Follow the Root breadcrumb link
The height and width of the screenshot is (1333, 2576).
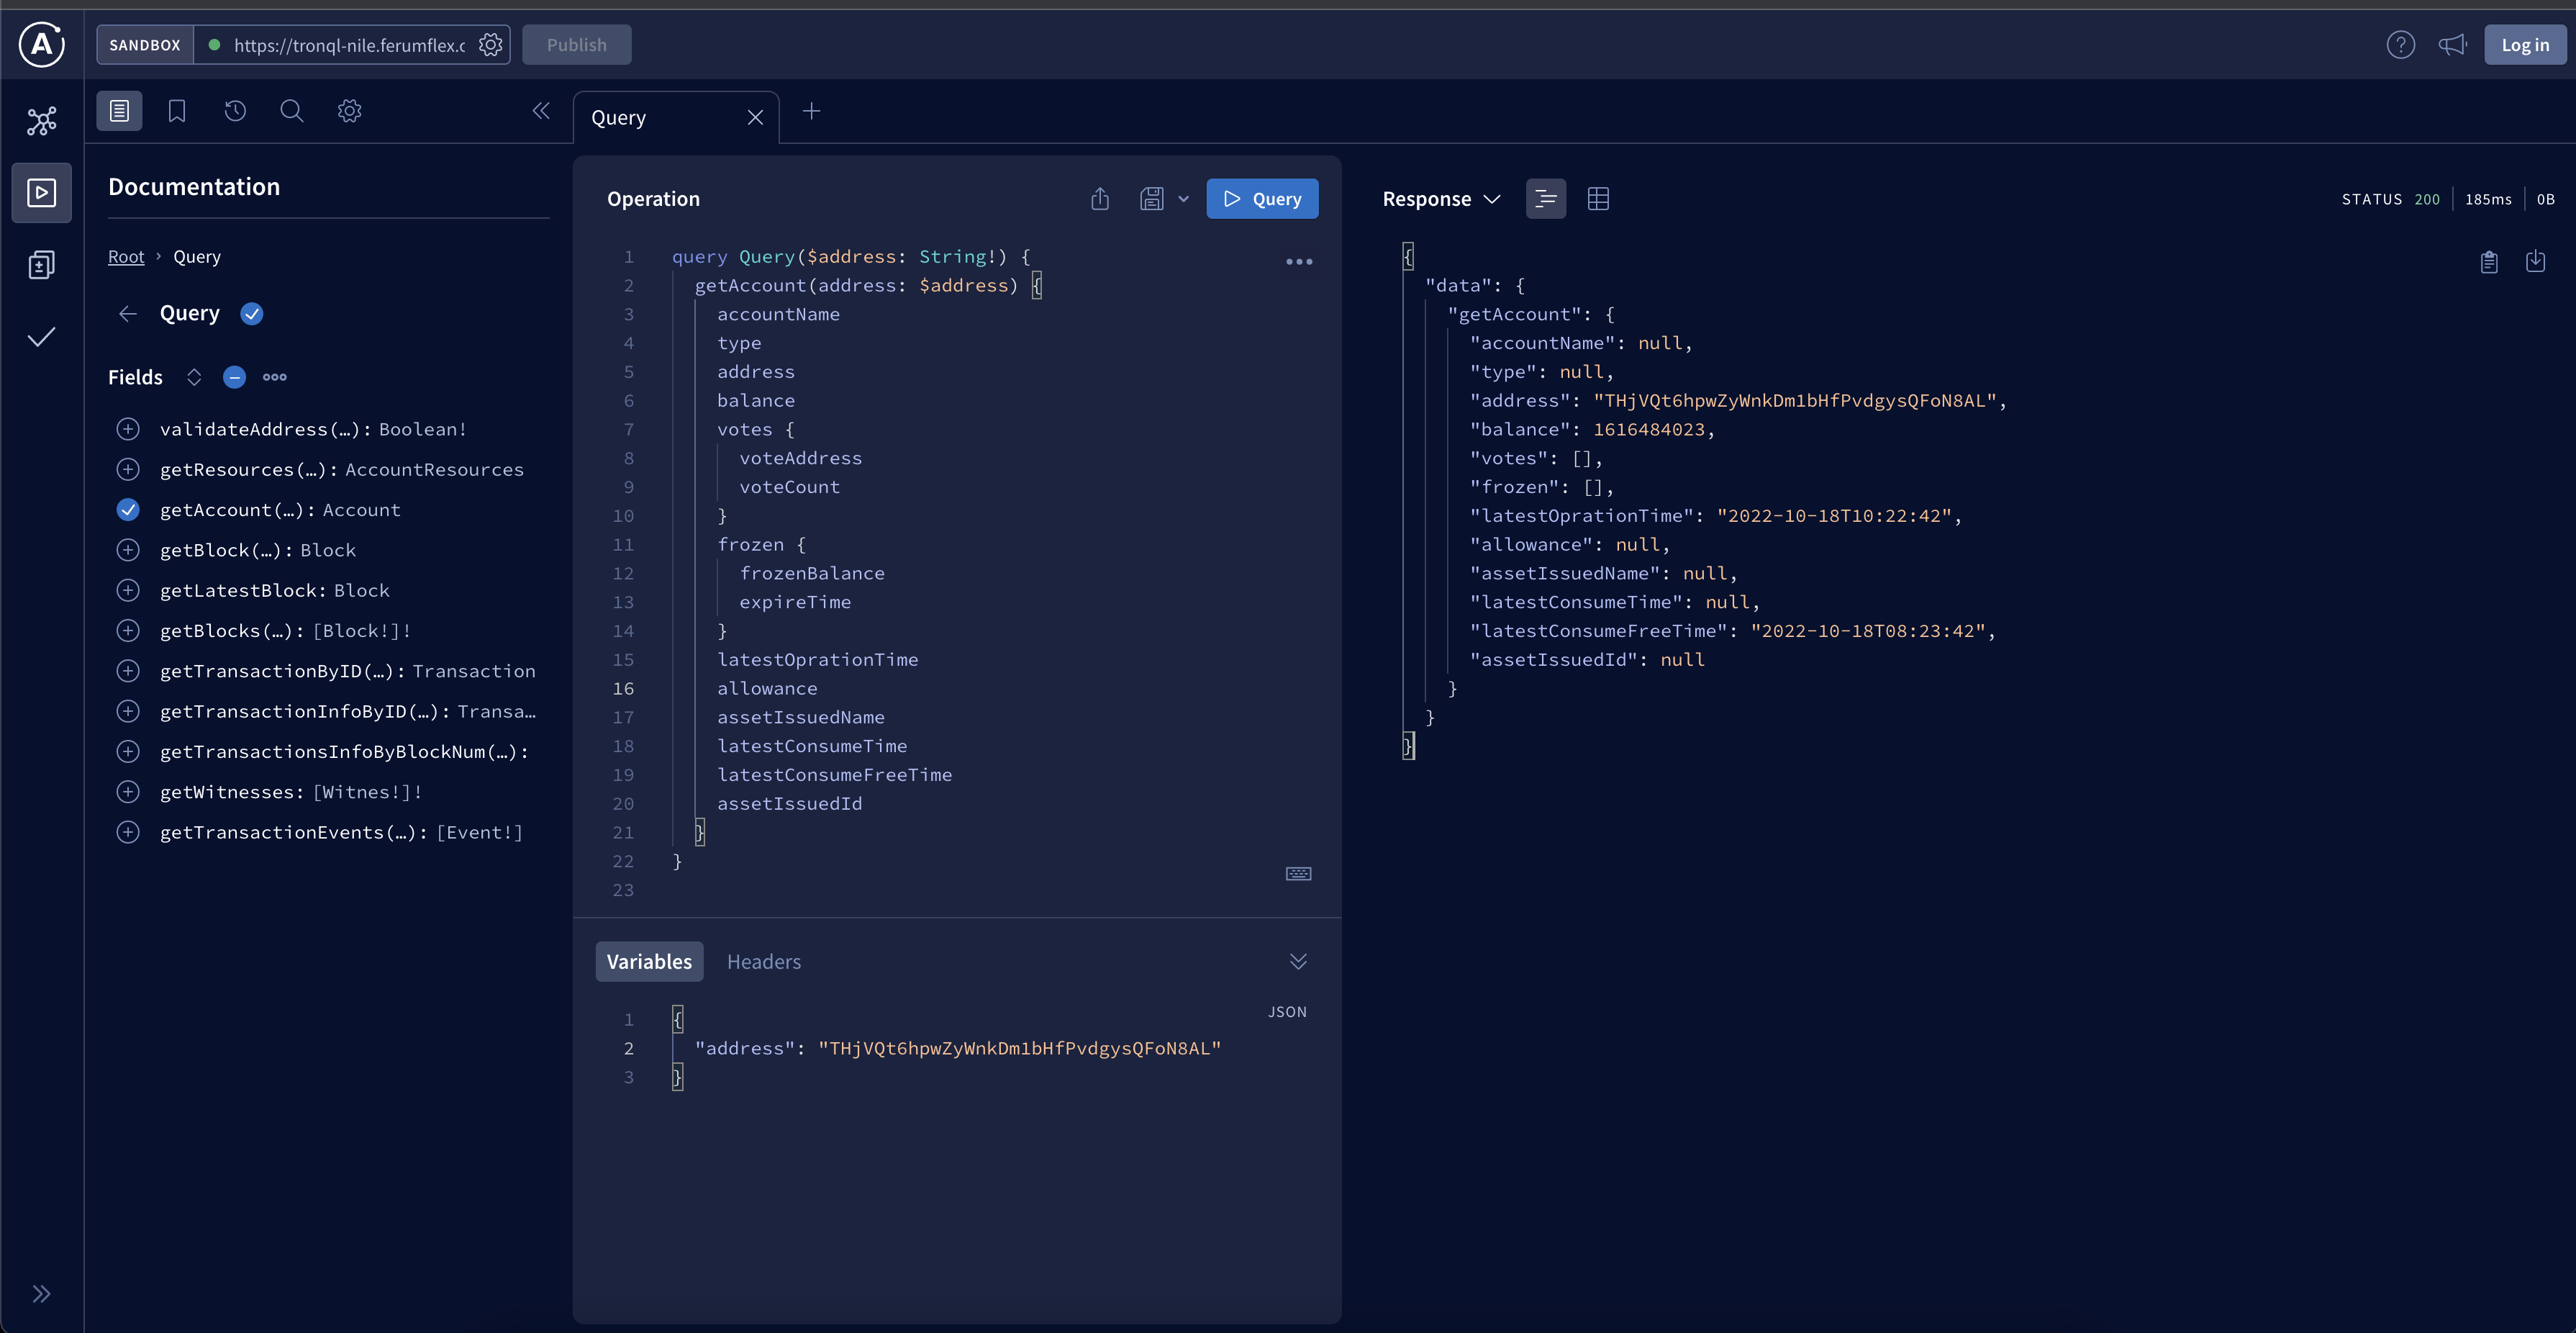click(x=126, y=257)
